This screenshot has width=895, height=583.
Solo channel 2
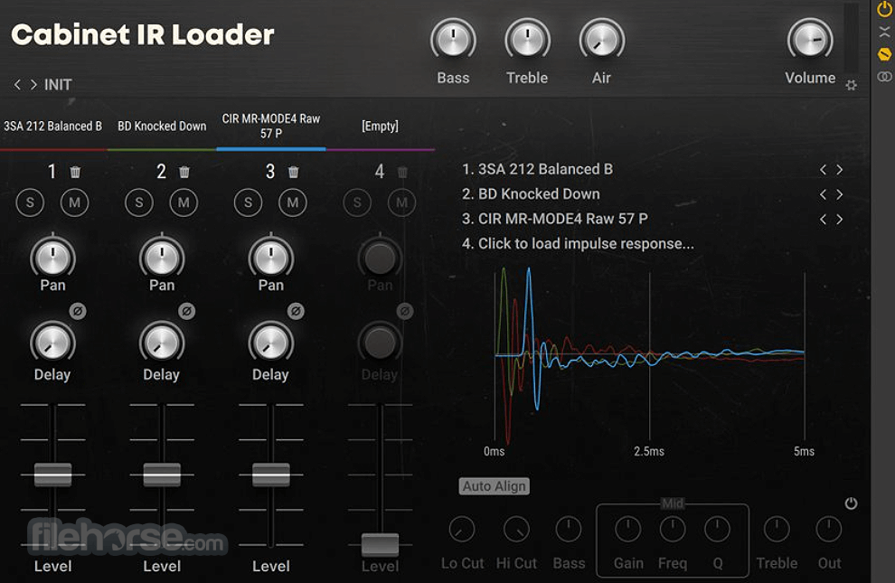tap(138, 202)
